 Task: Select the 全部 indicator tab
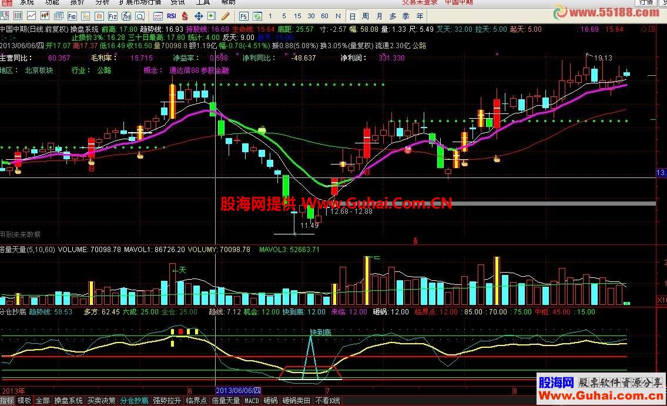[42, 401]
